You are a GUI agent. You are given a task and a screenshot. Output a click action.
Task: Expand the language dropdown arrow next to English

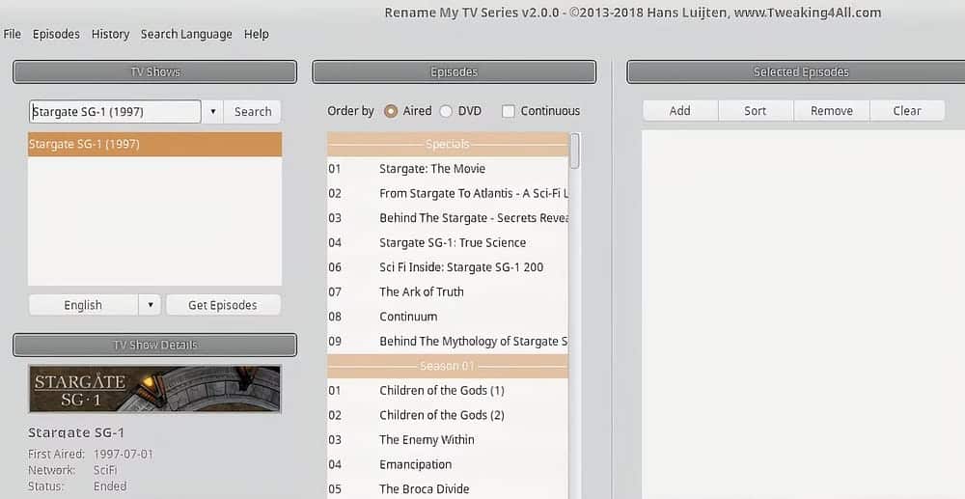pos(150,305)
